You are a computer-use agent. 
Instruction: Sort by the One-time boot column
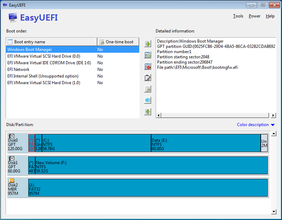click(x=118, y=42)
